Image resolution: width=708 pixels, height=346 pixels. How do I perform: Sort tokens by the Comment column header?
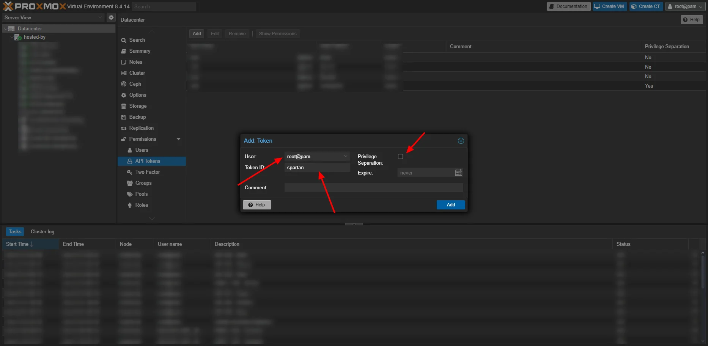[x=543, y=47]
